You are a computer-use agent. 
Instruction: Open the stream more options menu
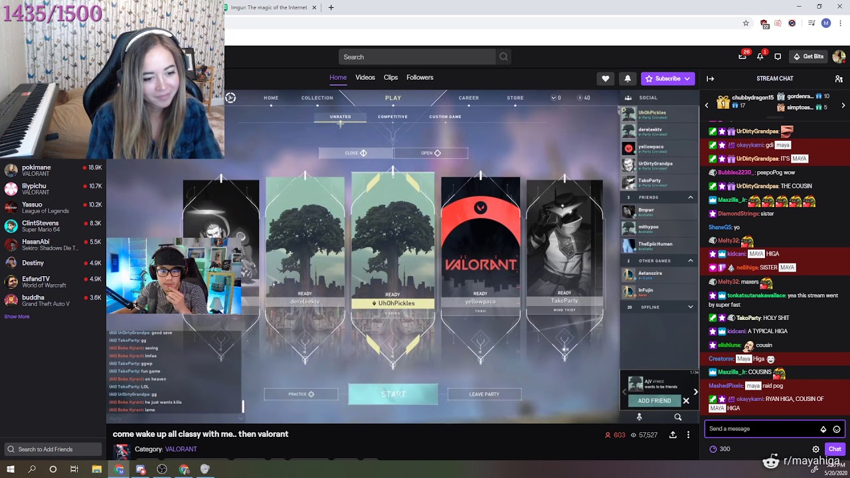click(x=689, y=435)
